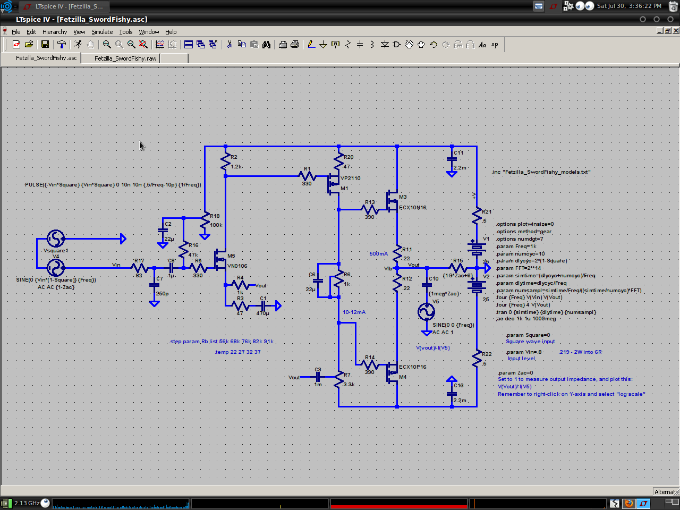680x510 pixels.
Task: Select the Drag closed-hand tool
Action: 421,45
